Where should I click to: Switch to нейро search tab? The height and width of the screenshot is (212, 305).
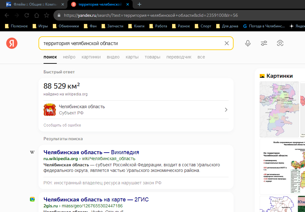point(69,57)
